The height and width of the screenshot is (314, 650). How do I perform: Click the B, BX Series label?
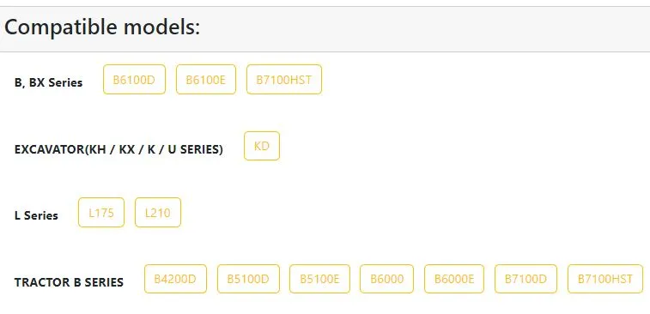click(x=48, y=82)
